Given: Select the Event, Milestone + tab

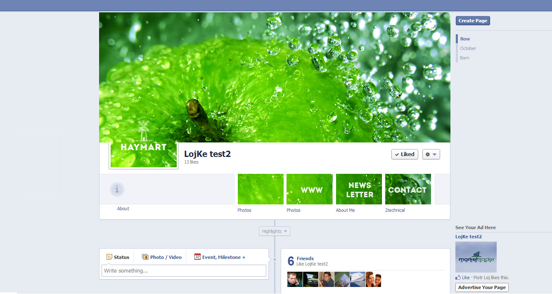Looking at the screenshot, I should pyautogui.click(x=220, y=257).
